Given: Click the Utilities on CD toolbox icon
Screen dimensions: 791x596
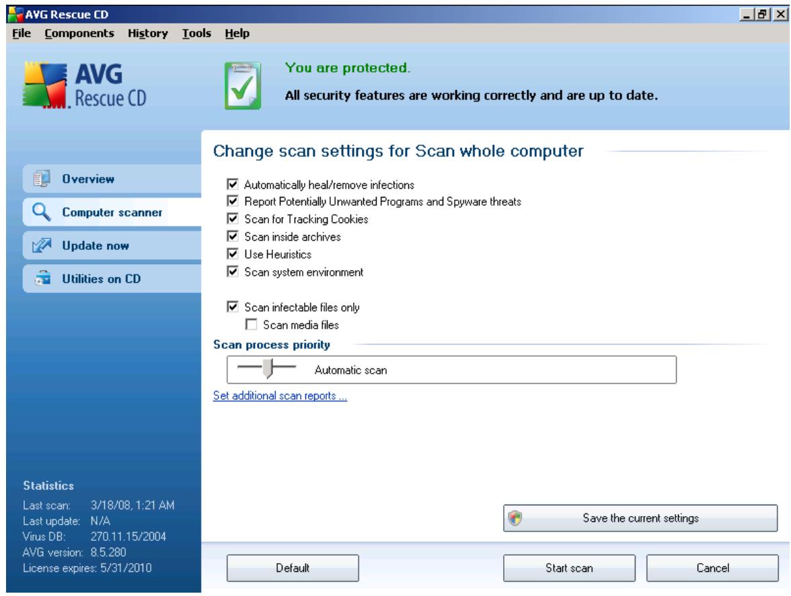Looking at the screenshot, I should pos(42,279).
